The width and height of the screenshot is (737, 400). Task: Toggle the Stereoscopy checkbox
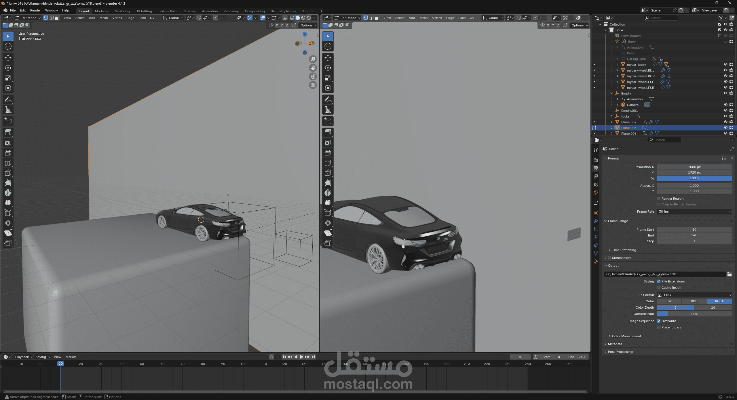coord(609,258)
